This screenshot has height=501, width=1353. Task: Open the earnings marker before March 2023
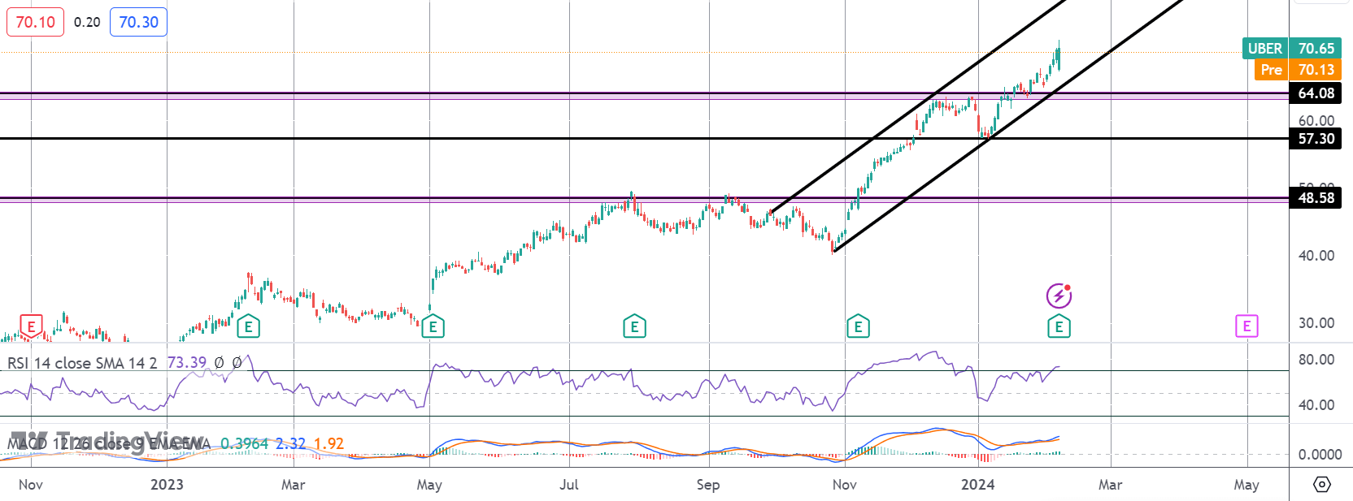tap(248, 326)
